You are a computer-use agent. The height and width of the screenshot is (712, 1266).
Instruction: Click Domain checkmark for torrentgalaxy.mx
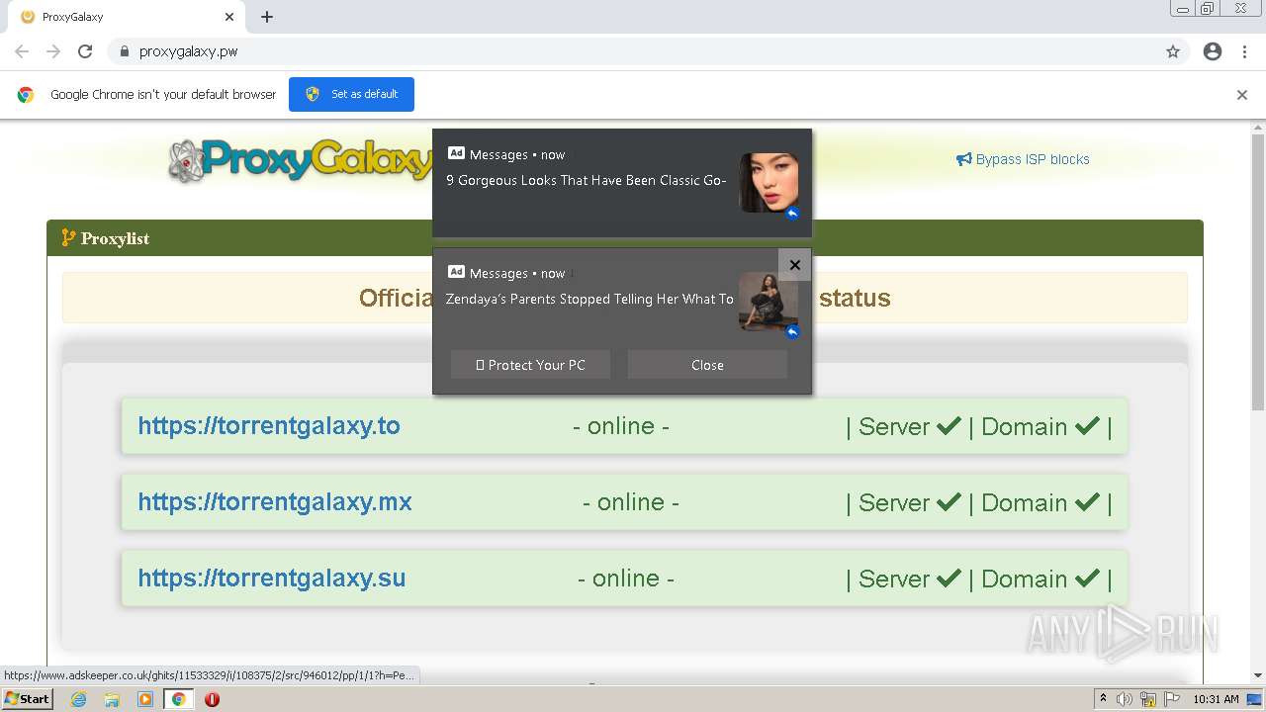(1087, 502)
